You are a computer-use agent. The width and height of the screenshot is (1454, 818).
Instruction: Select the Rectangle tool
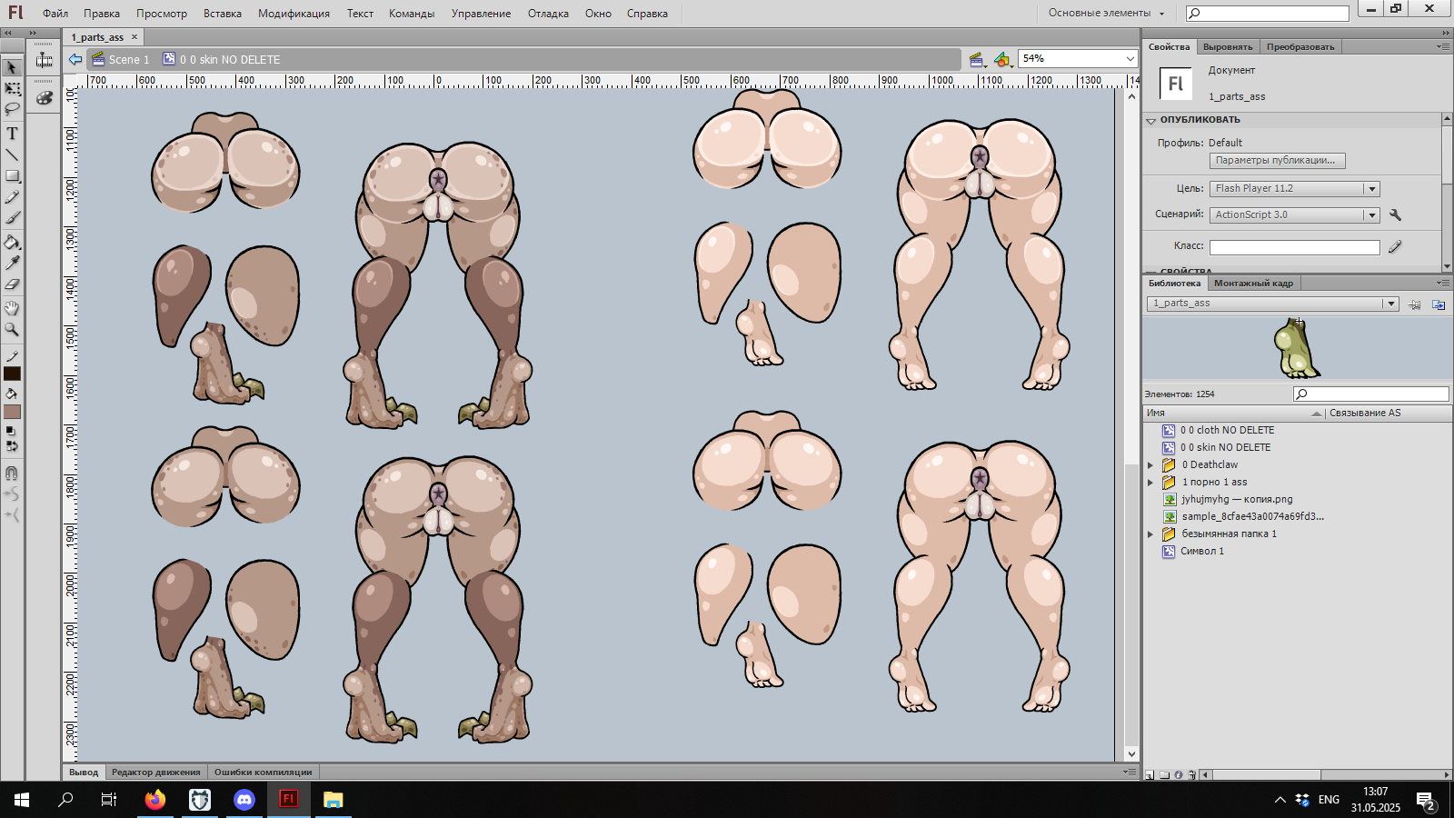pyautogui.click(x=12, y=175)
